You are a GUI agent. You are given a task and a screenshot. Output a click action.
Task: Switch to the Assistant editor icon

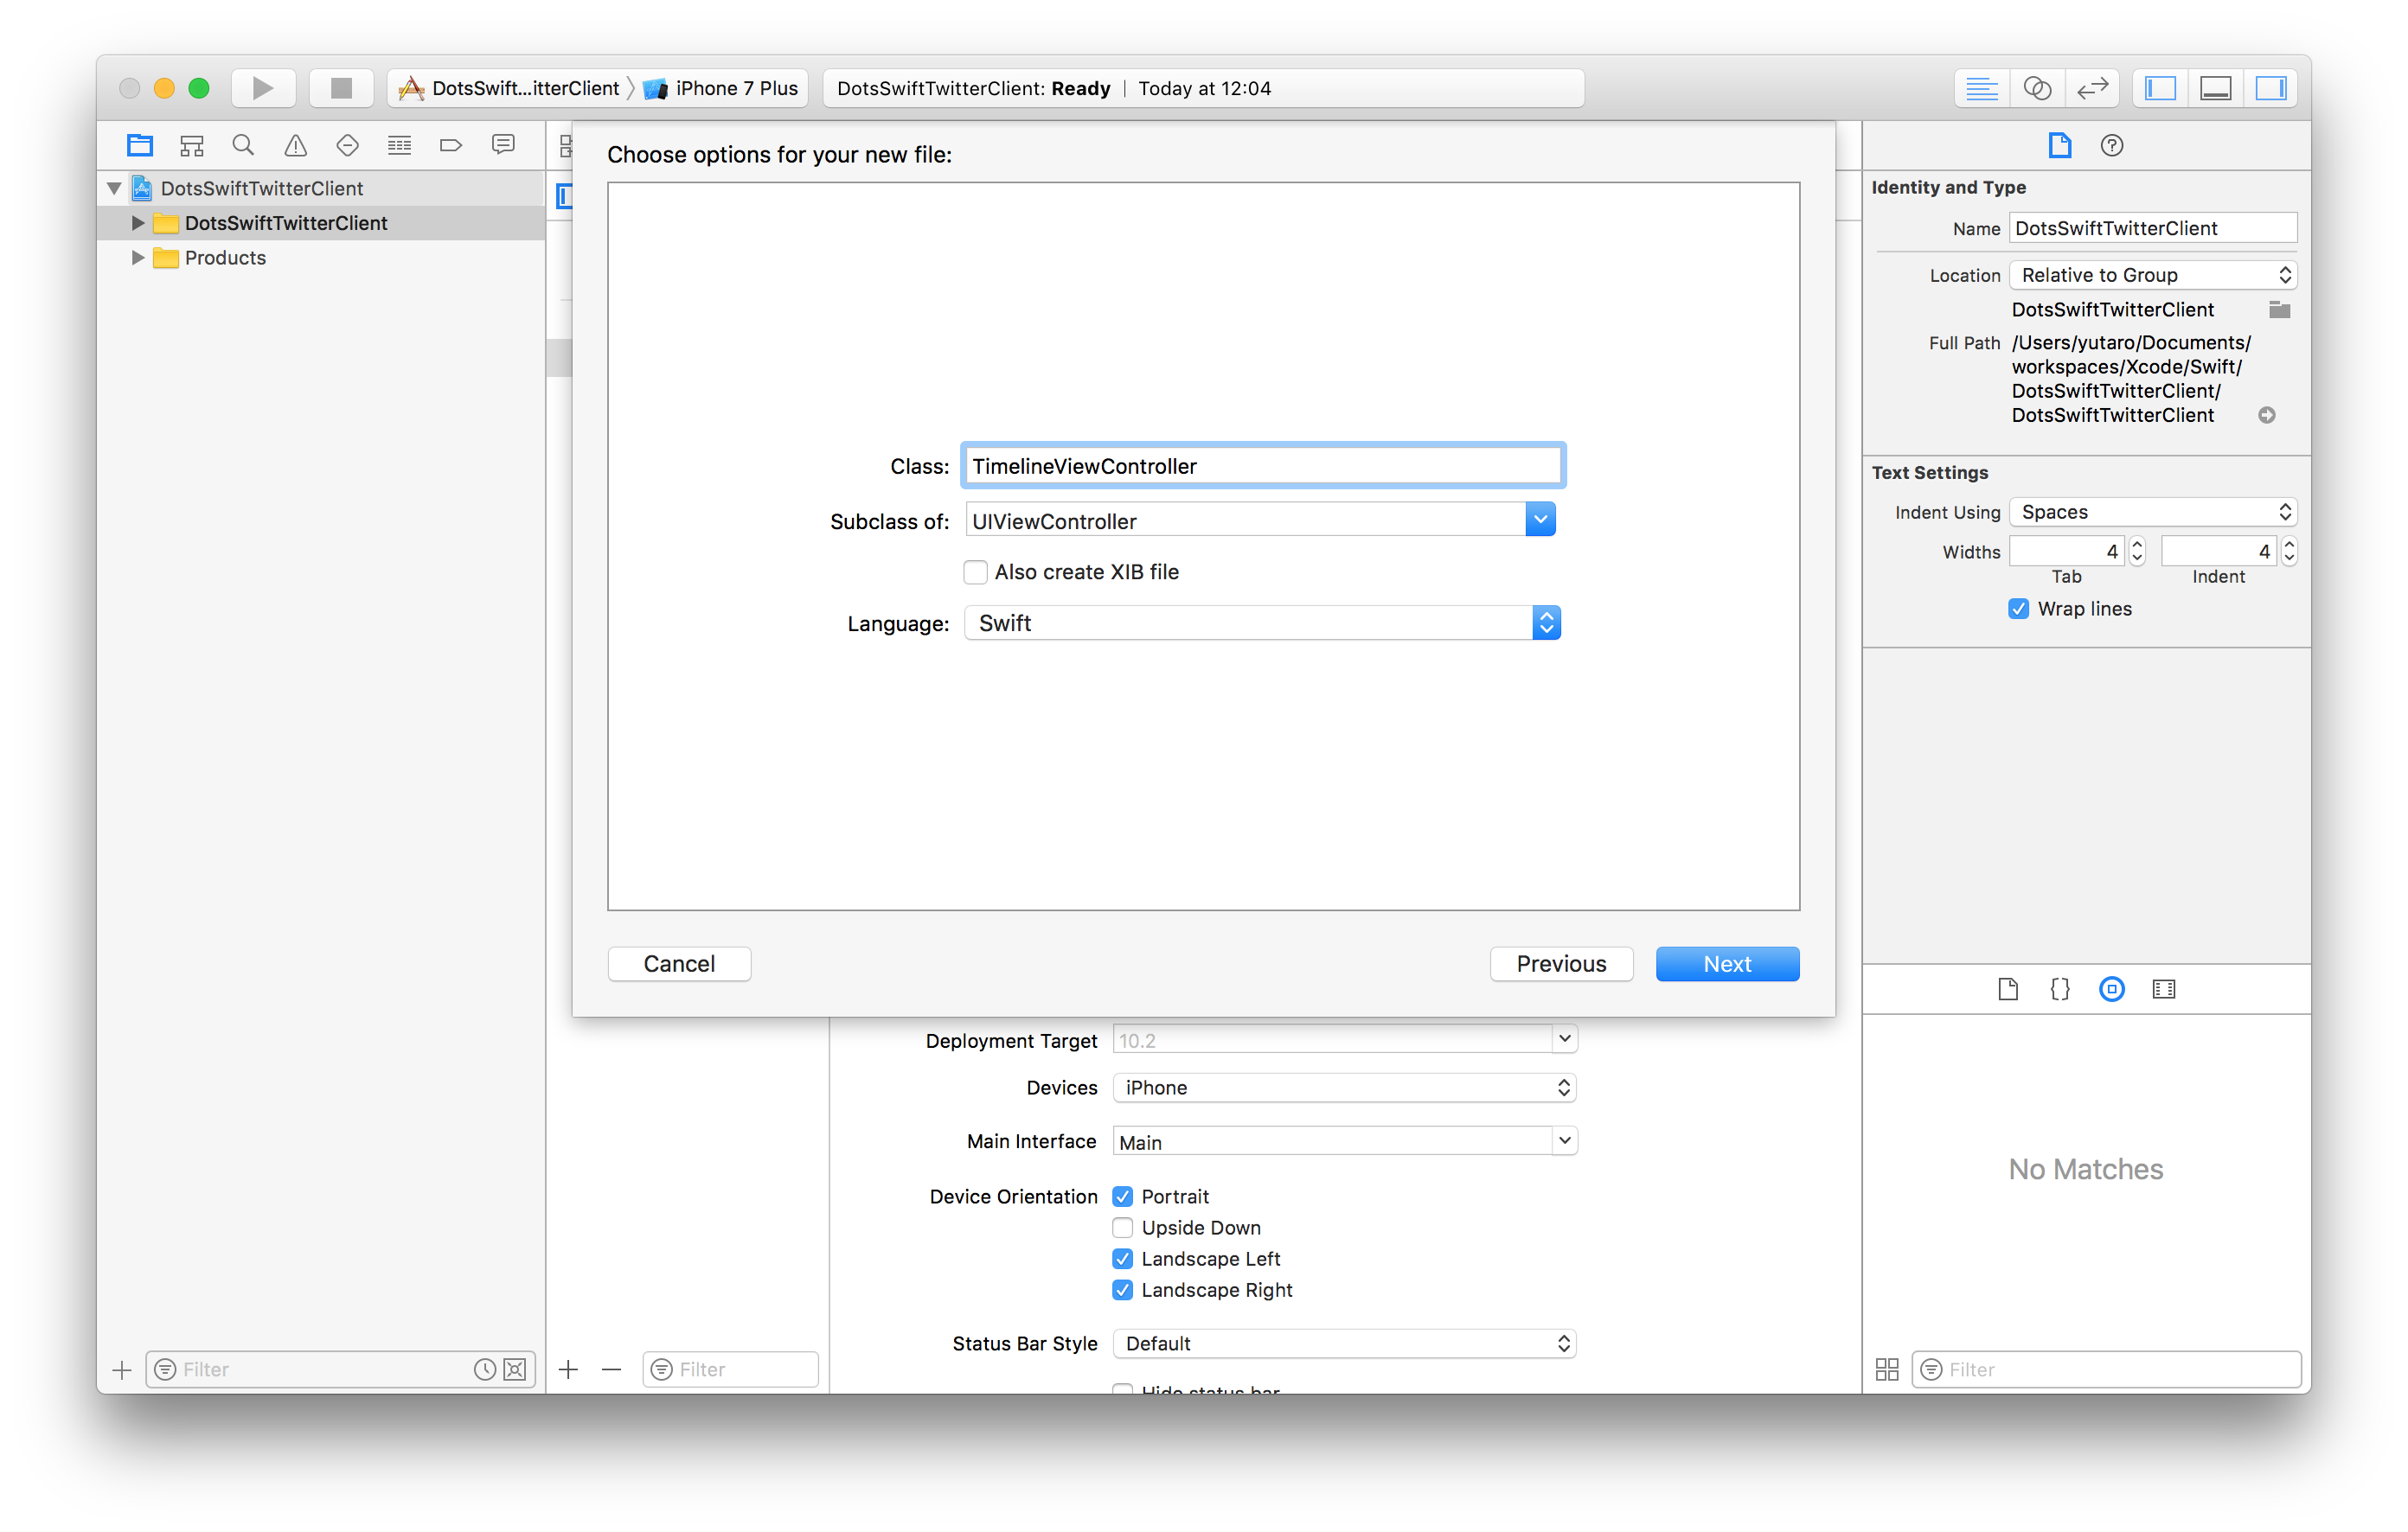2037,88
